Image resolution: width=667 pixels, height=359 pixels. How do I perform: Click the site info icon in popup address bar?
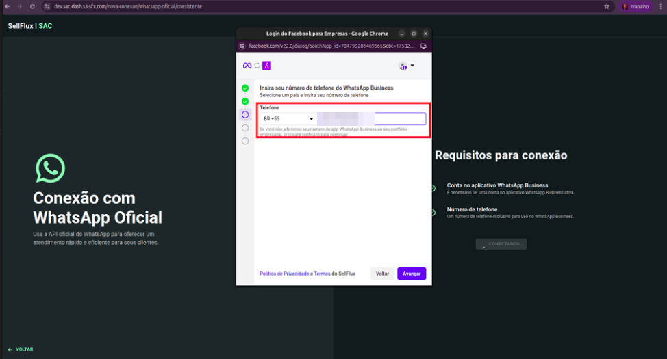pos(242,46)
